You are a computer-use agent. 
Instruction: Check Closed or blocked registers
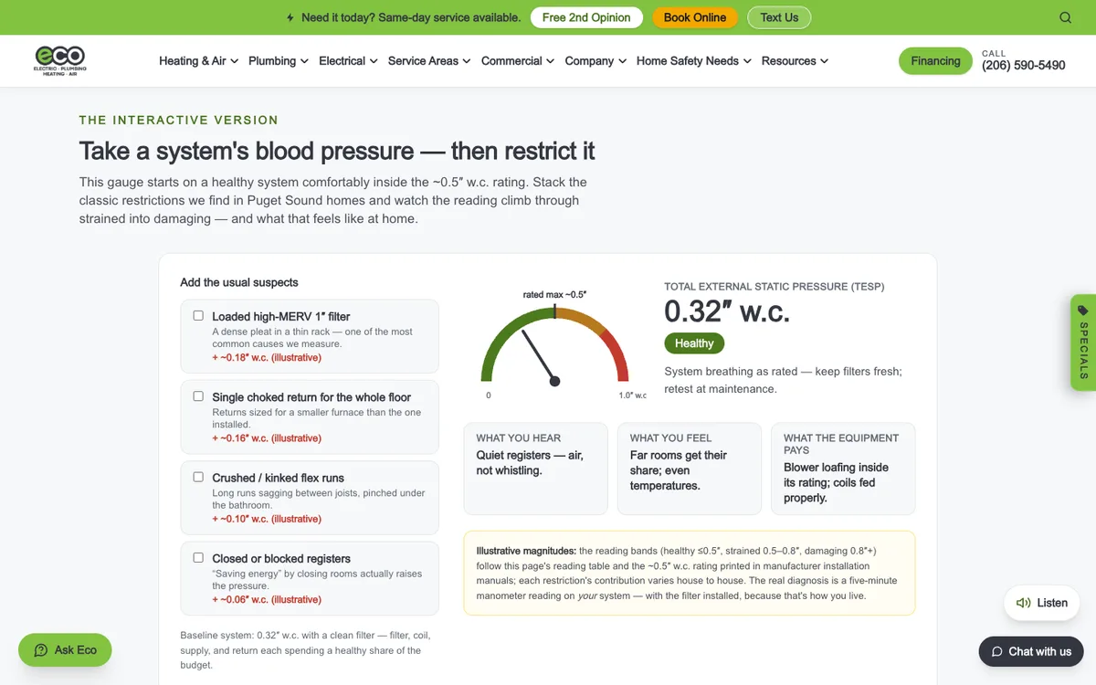point(198,557)
